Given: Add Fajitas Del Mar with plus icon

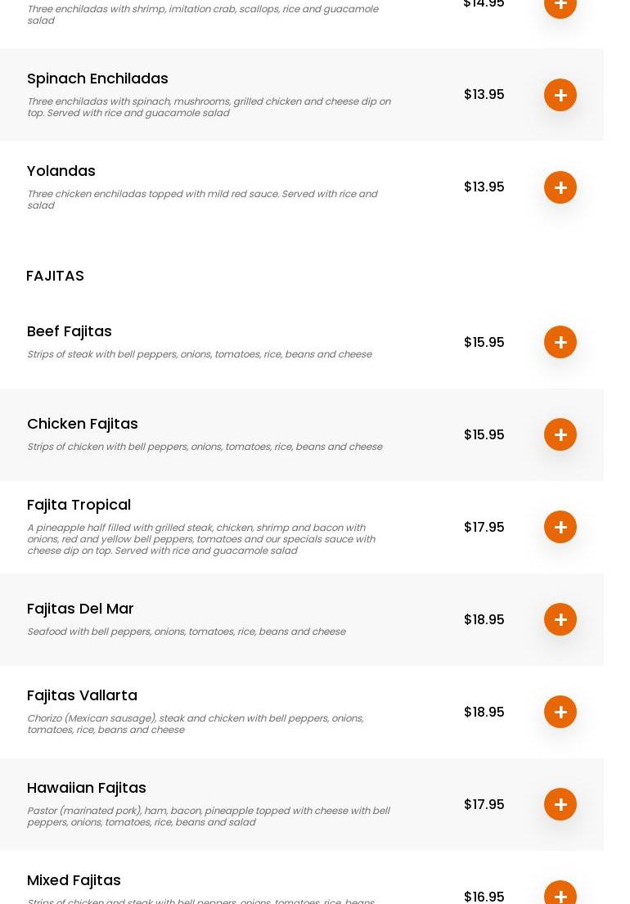Looking at the screenshot, I should [560, 619].
